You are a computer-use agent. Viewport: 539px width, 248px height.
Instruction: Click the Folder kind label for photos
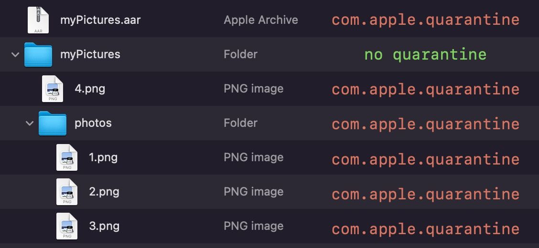(240, 123)
